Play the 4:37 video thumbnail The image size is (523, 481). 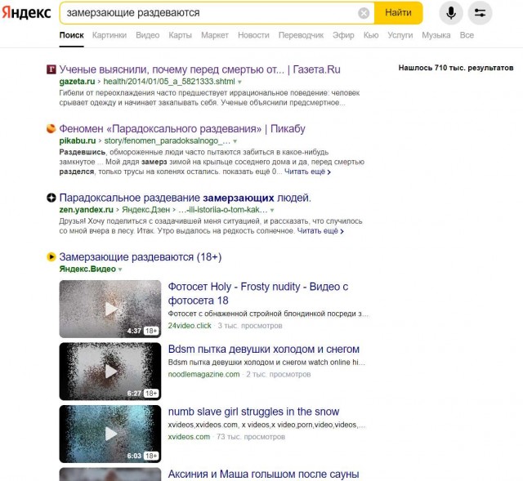[110, 309]
